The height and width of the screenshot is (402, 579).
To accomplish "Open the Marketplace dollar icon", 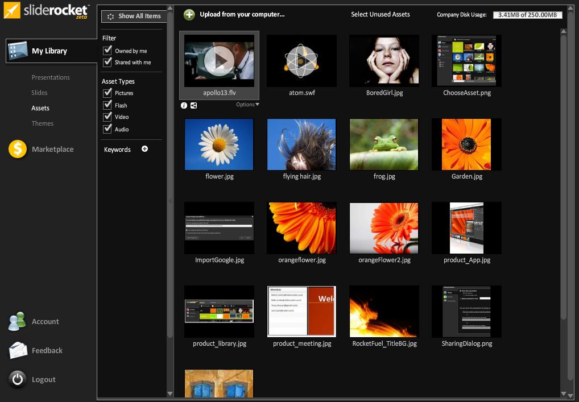I will click(18, 149).
